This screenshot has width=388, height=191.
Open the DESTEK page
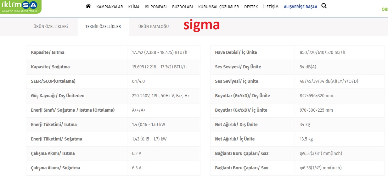(251, 7)
